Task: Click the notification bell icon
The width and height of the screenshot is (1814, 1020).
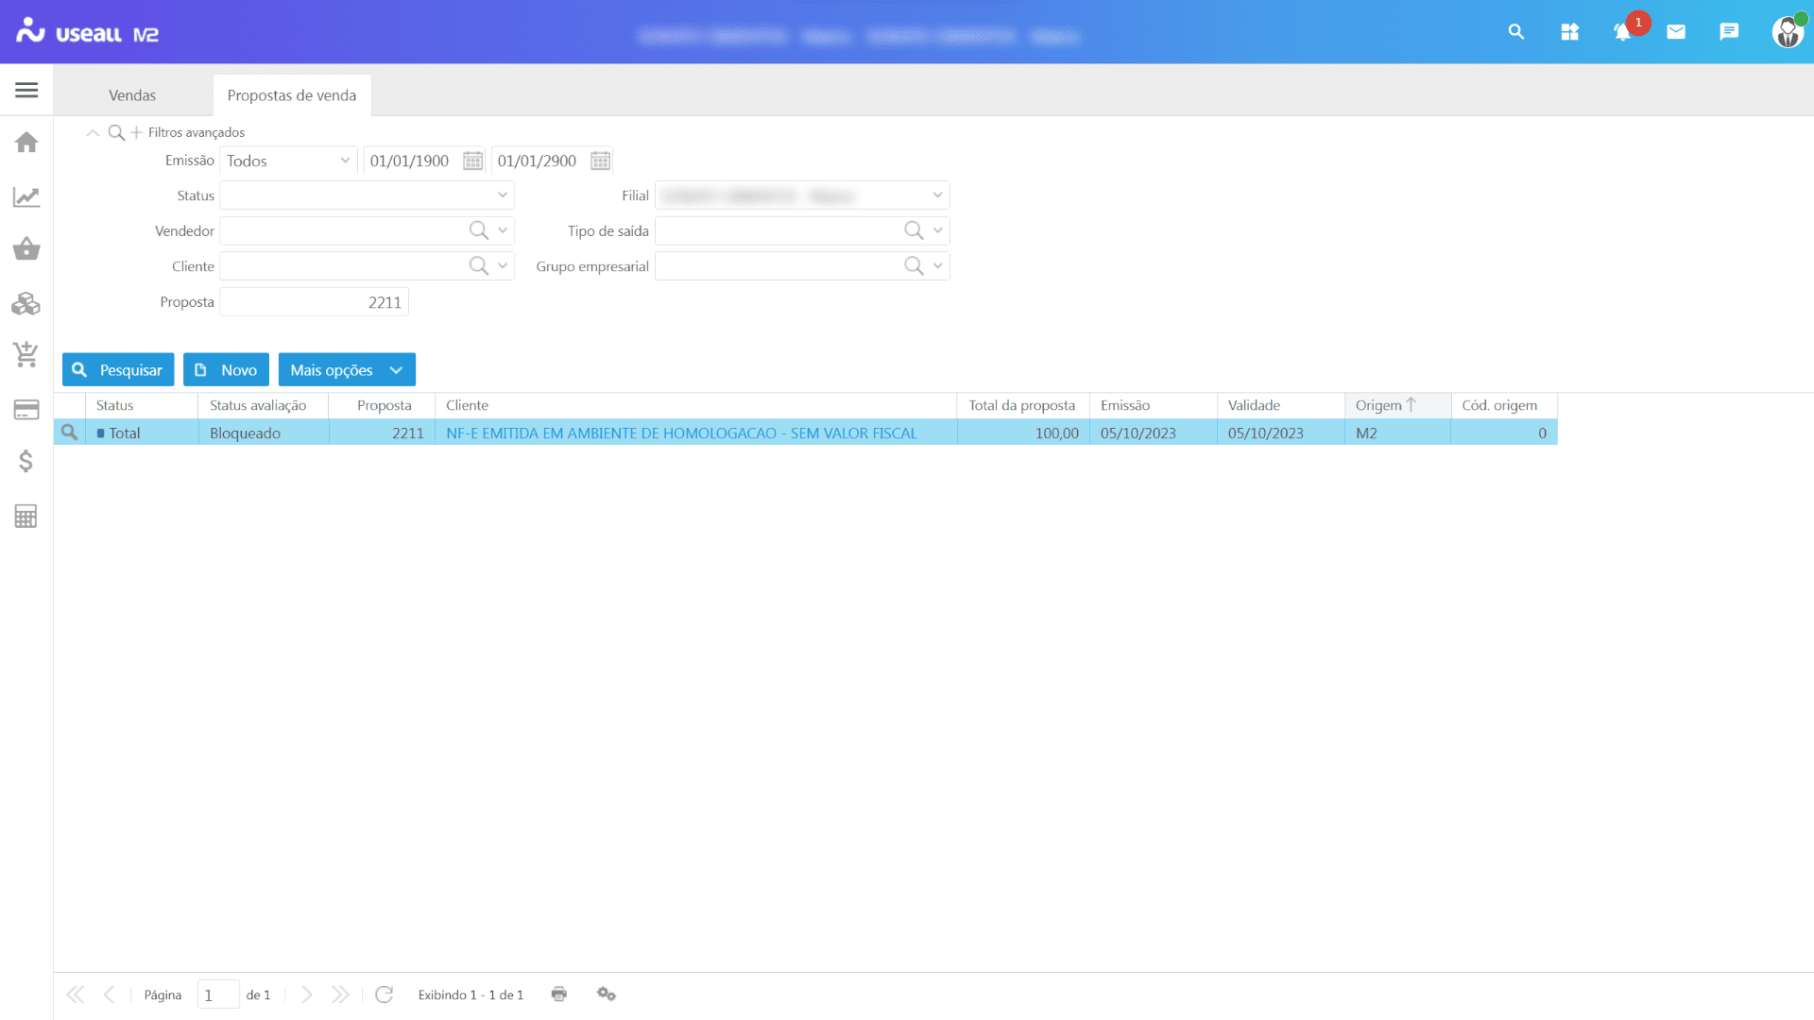Action: coord(1622,32)
